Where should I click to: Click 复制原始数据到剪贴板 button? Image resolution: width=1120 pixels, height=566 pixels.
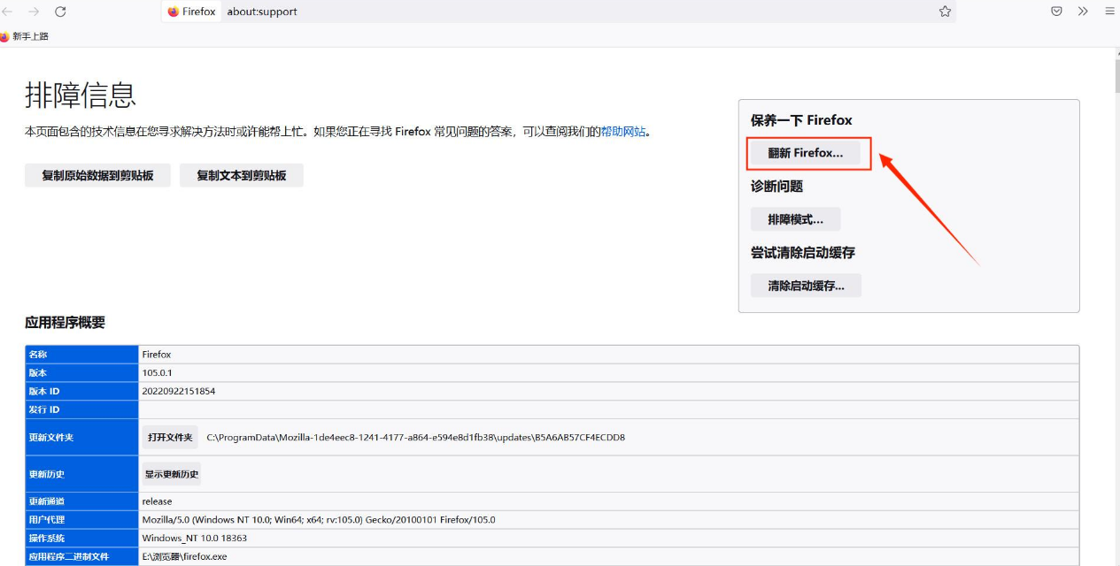(x=97, y=175)
